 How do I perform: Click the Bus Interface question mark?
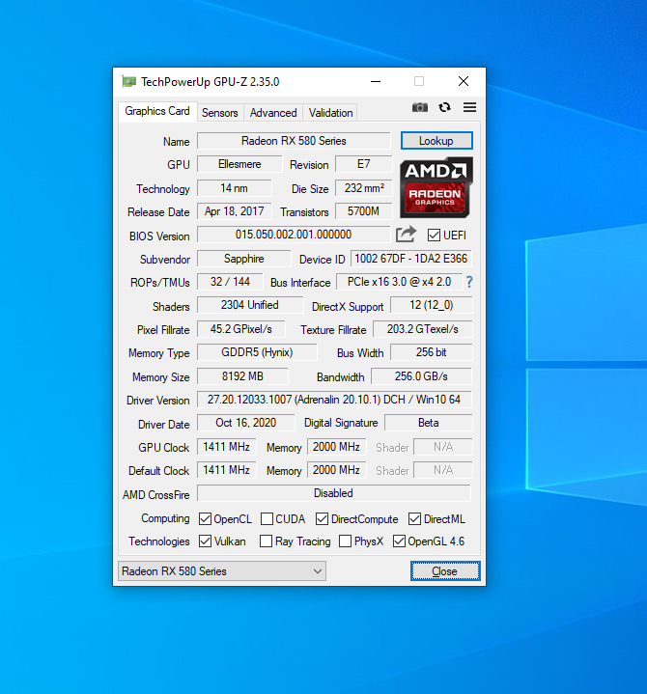[x=469, y=282]
